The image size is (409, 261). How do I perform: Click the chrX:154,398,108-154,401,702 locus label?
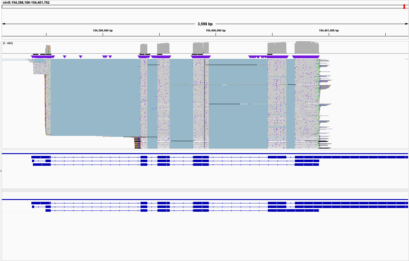[x=26, y=2]
